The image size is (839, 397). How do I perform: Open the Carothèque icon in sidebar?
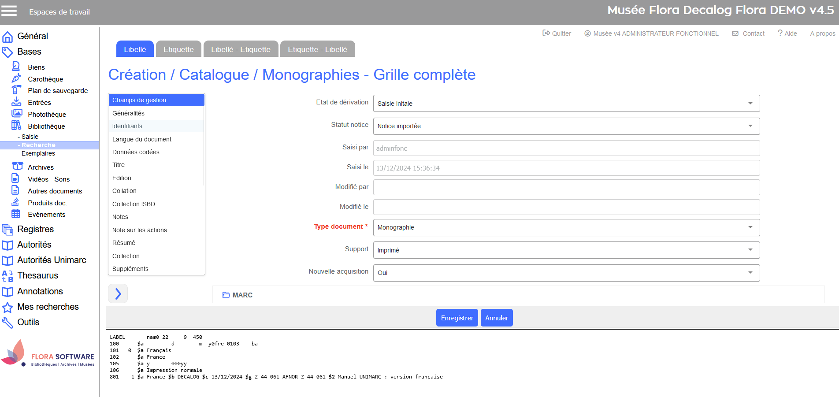(16, 78)
